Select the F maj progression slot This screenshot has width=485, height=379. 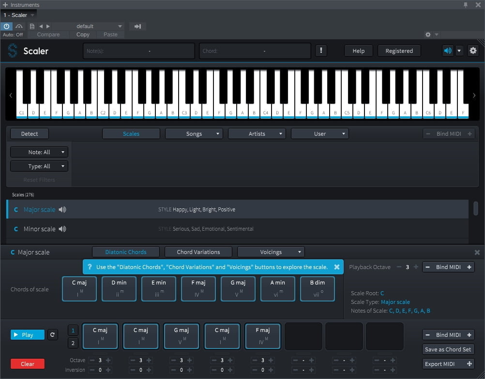263,336
